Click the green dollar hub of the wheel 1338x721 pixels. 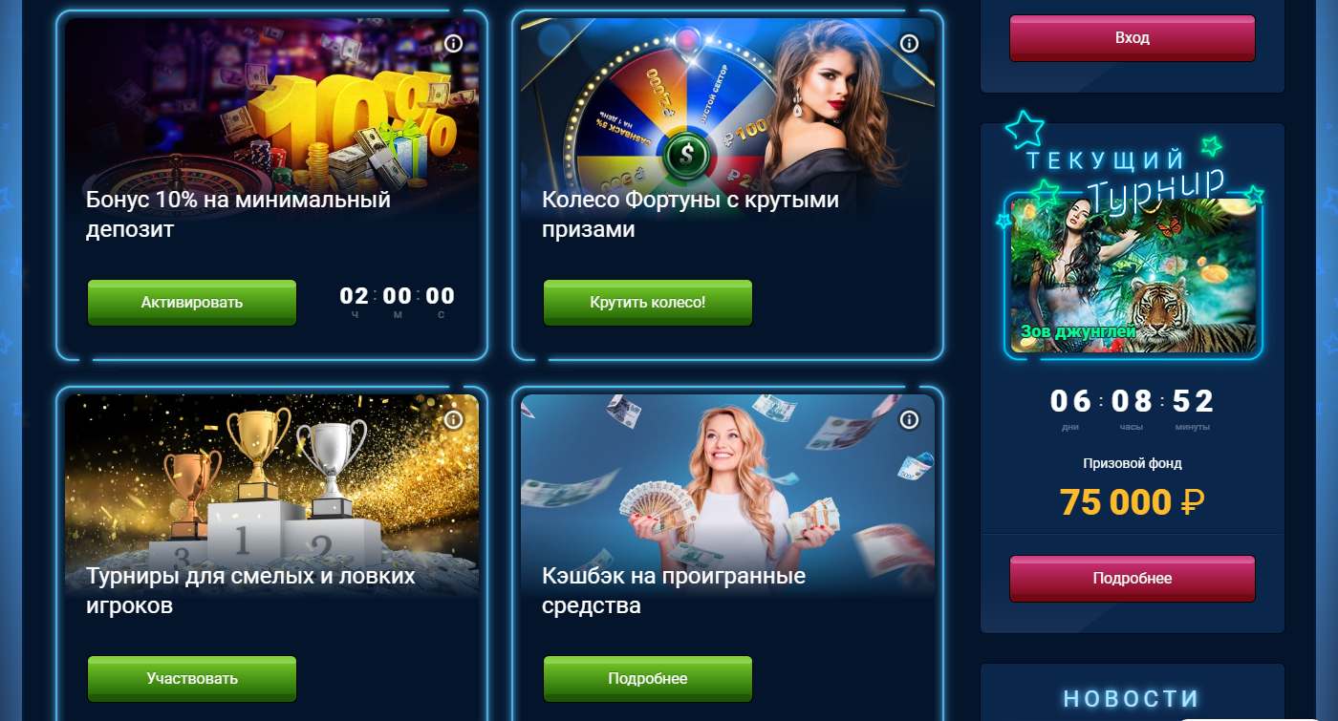tap(684, 155)
